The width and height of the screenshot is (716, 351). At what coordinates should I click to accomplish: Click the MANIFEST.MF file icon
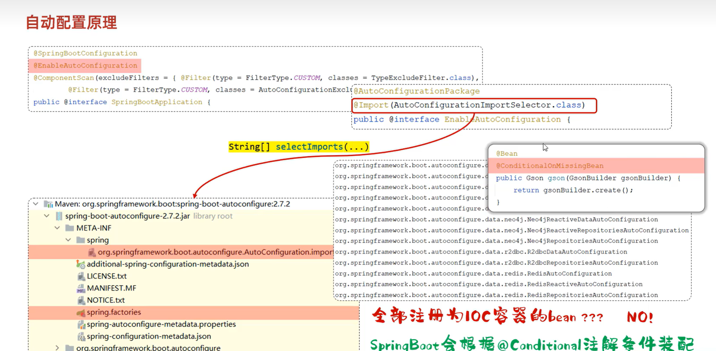81,288
